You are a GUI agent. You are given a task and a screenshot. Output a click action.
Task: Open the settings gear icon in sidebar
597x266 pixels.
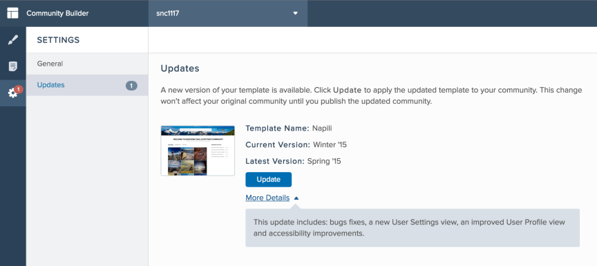coord(13,93)
